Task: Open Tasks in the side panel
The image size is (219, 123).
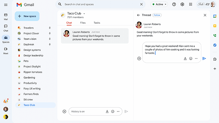Action: [x=215, y=45]
